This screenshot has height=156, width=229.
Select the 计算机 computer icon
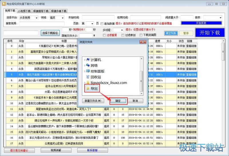(88, 60)
